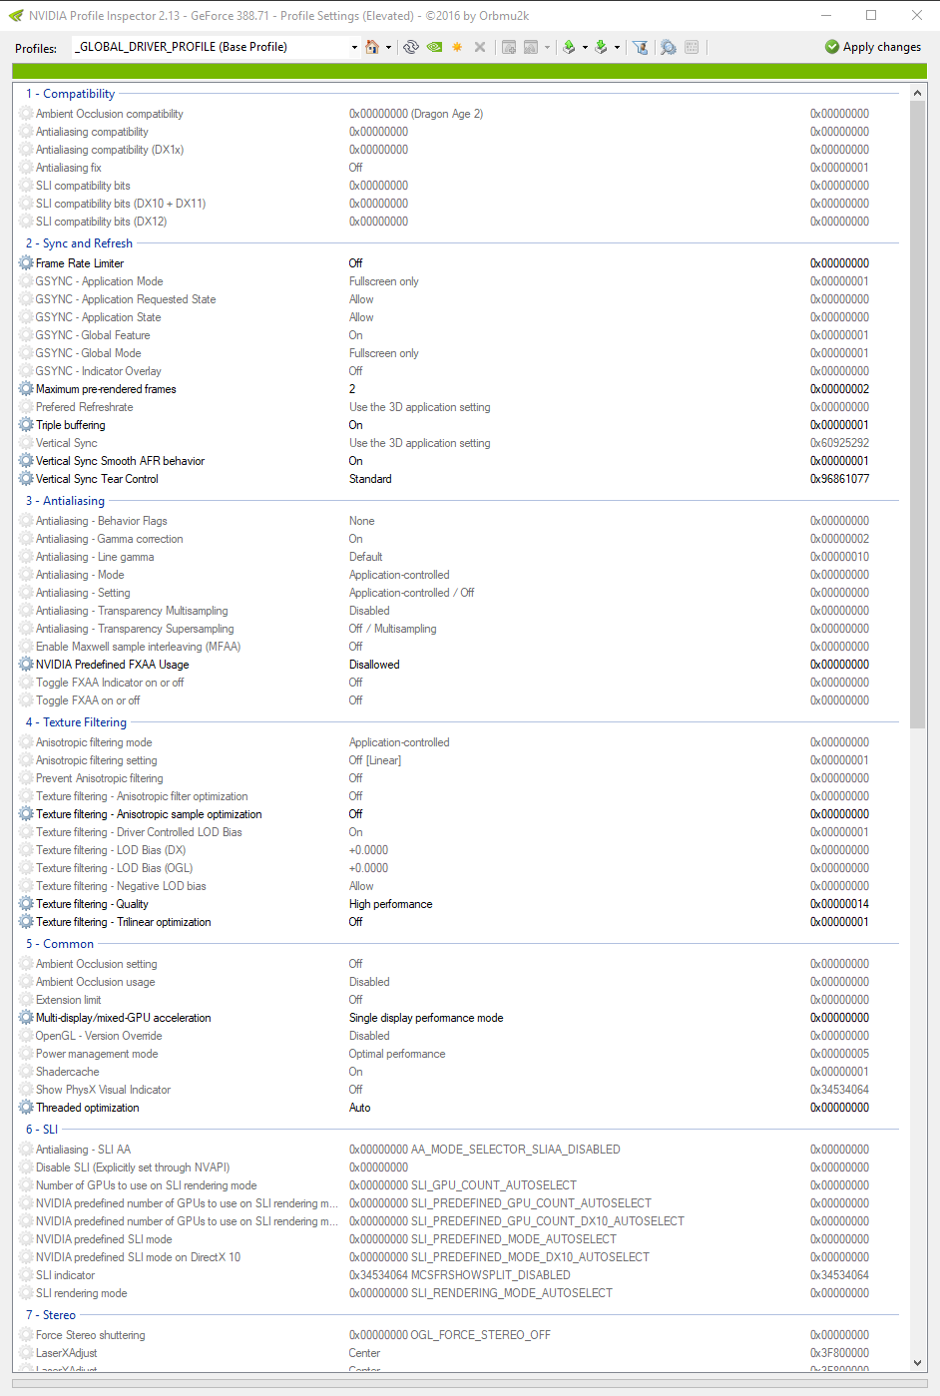Click gear icon beside Power management mode
Screen dimensions: 940x1396
pos(26,1054)
